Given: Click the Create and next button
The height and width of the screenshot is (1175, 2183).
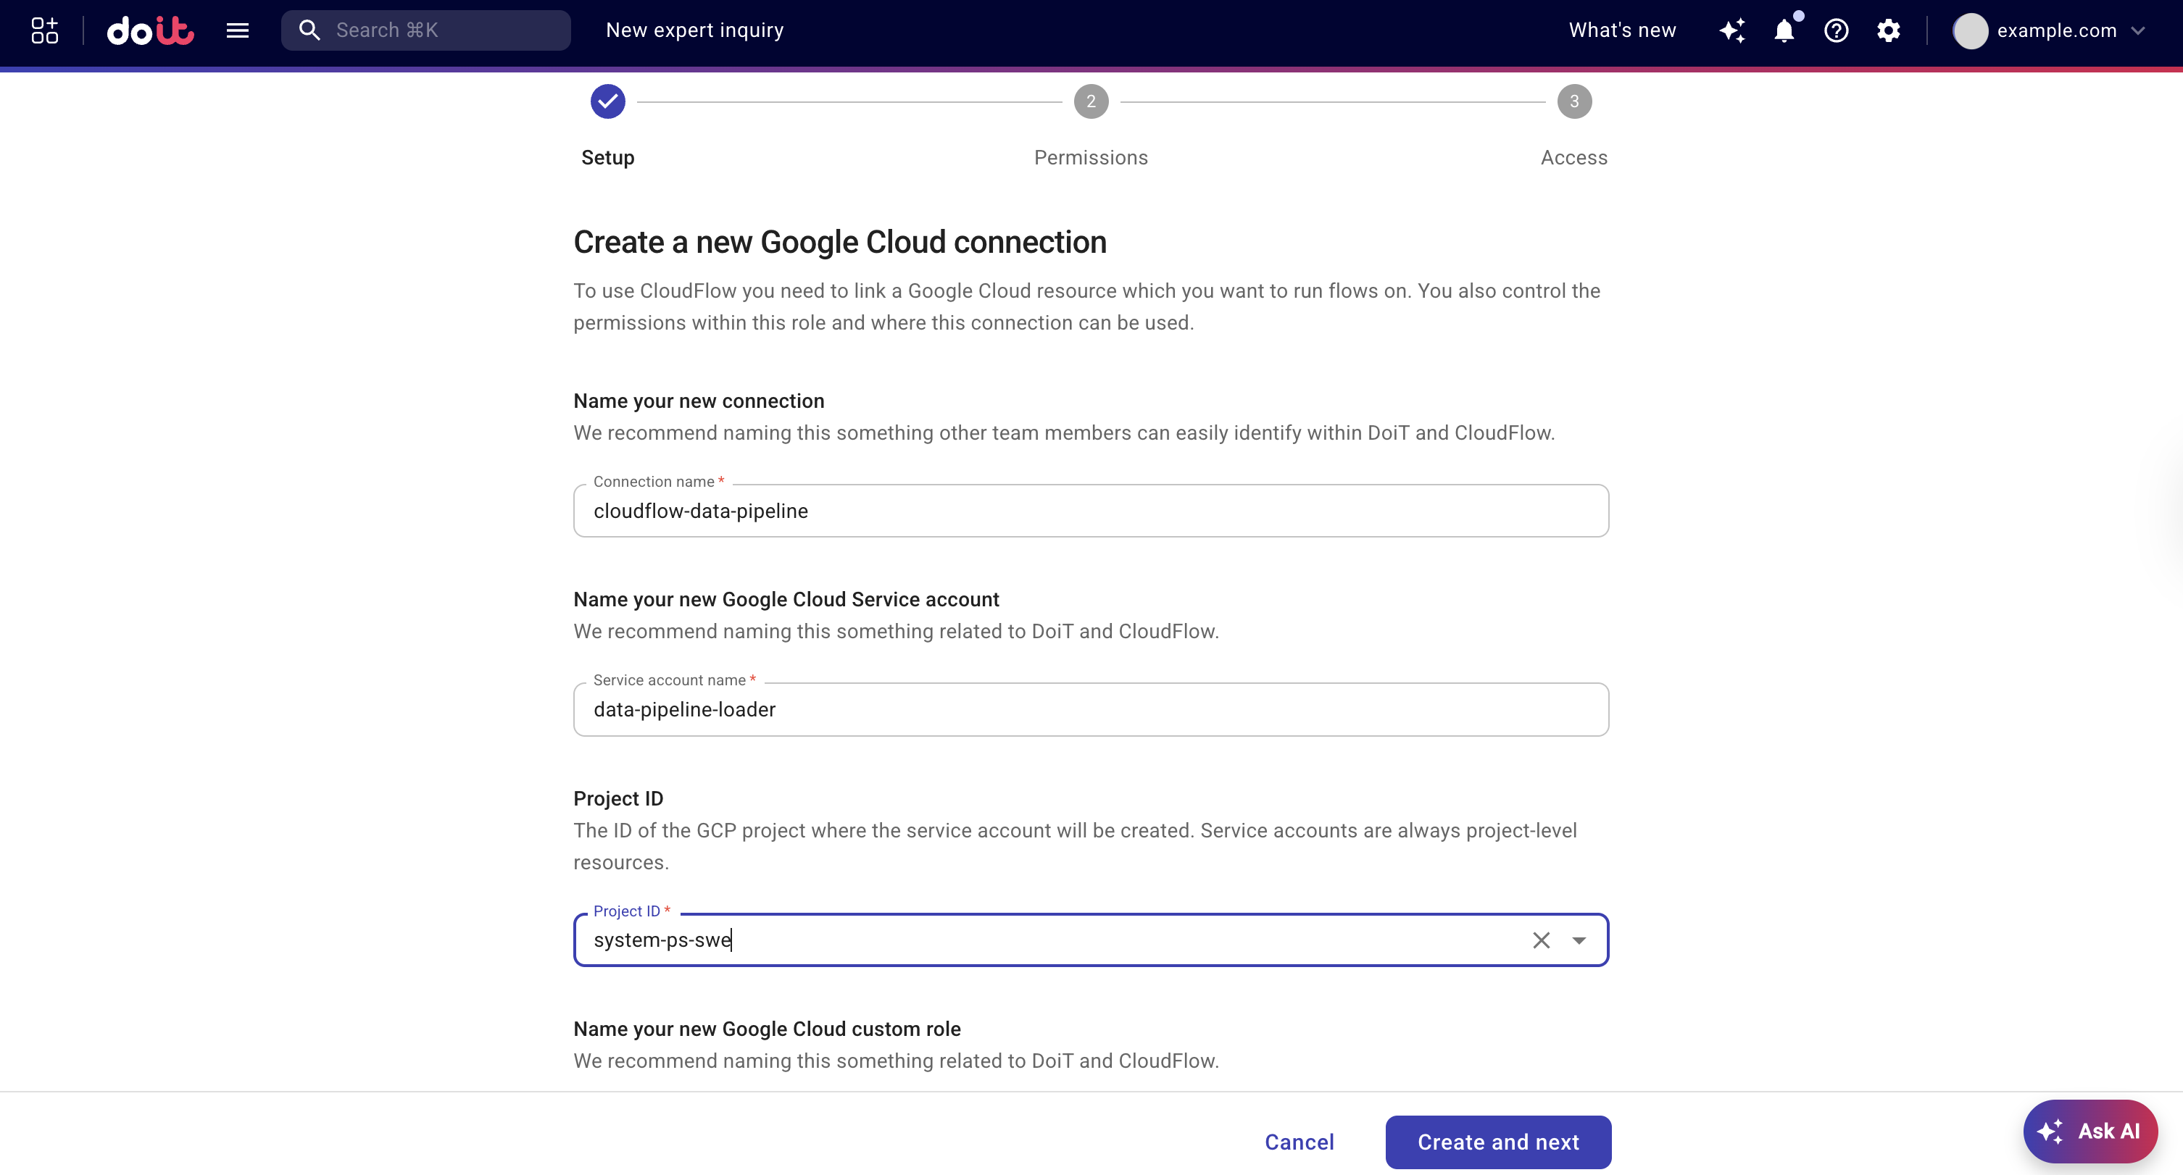Looking at the screenshot, I should tap(1498, 1142).
